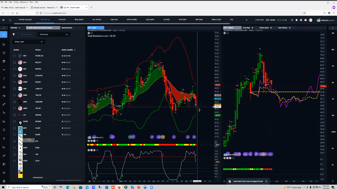Select the calendar icon in left sidebar

point(4,61)
